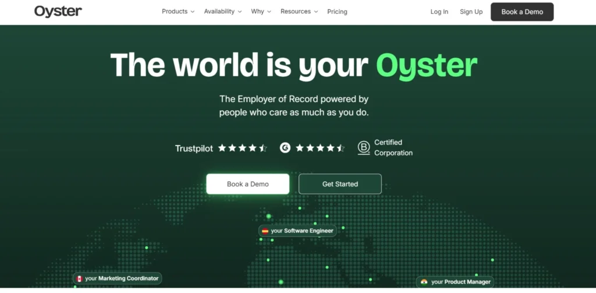The height and width of the screenshot is (293, 596).
Task: Expand the Why dropdown chevron
Action: point(269,12)
